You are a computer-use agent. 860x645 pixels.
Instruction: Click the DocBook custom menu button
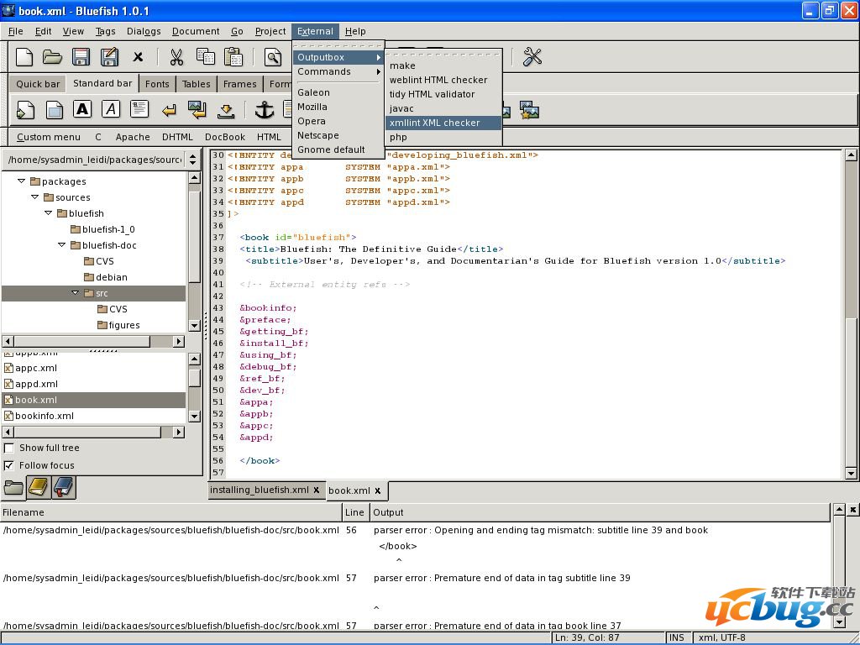point(225,137)
